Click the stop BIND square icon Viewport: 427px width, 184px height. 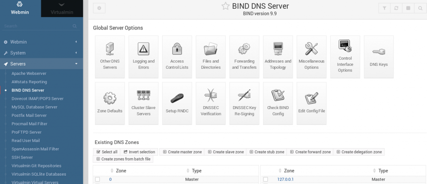pyautogui.click(x=408, y=8)
